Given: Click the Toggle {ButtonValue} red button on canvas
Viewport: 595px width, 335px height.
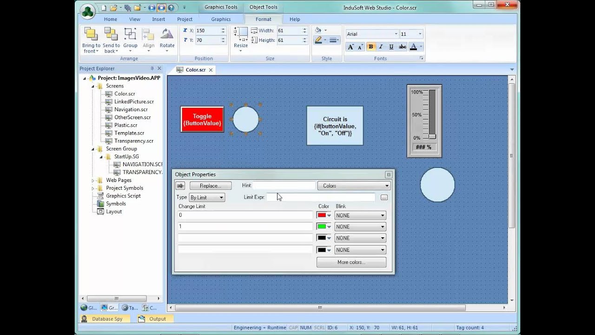Looking at the screenshot, I should coord(202,120).
